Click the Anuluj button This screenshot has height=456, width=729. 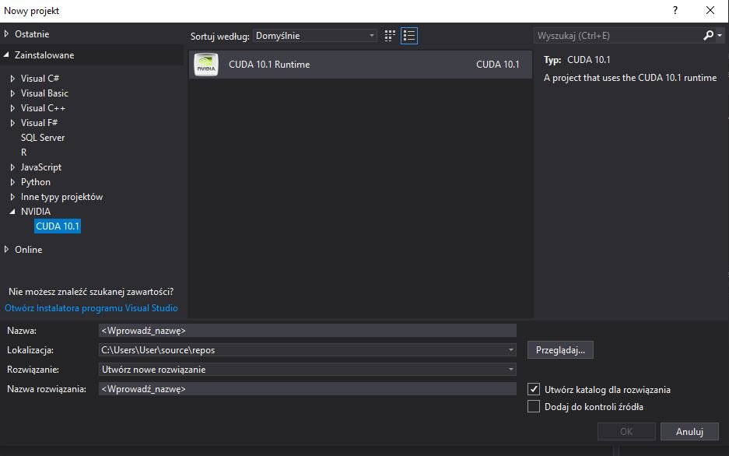689,431
